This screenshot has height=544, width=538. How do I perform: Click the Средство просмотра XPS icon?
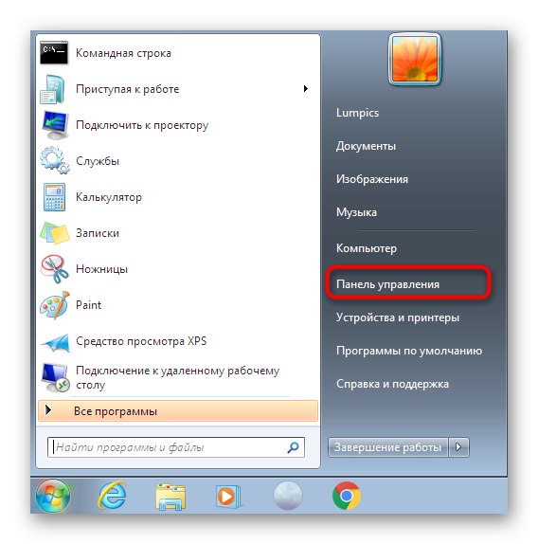(55, 342)
